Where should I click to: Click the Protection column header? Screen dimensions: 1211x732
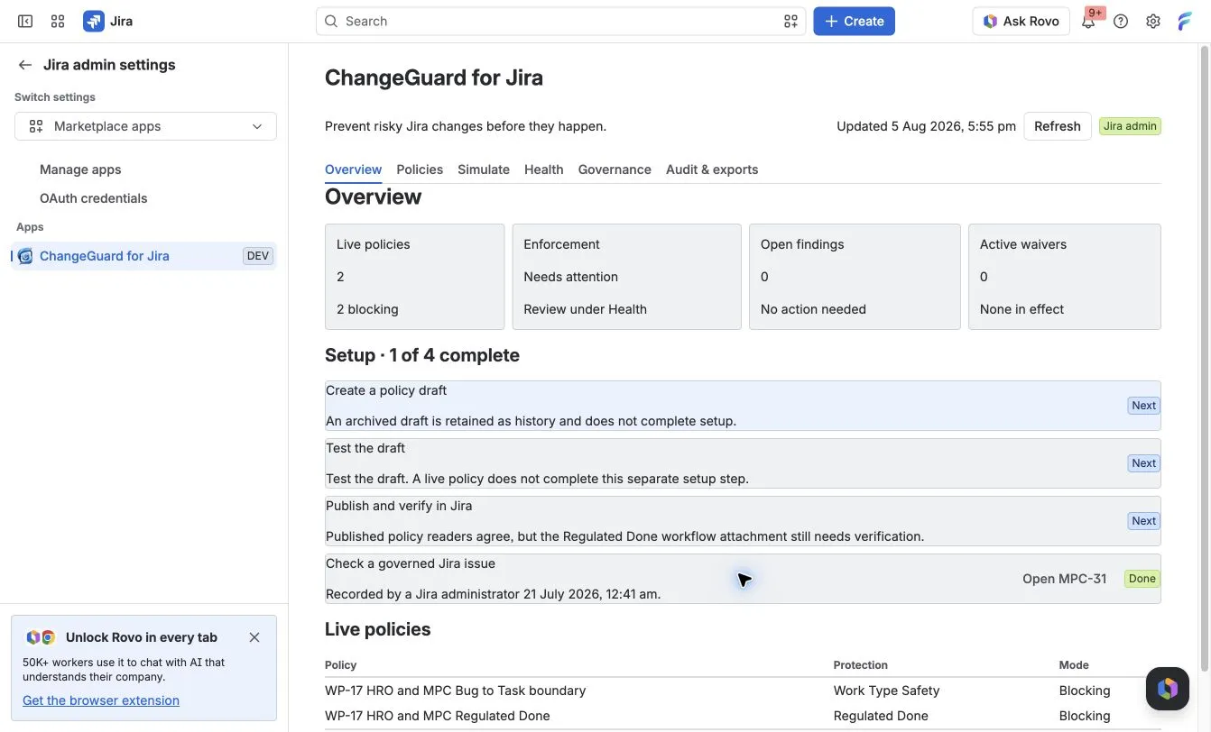pos(860,665)
